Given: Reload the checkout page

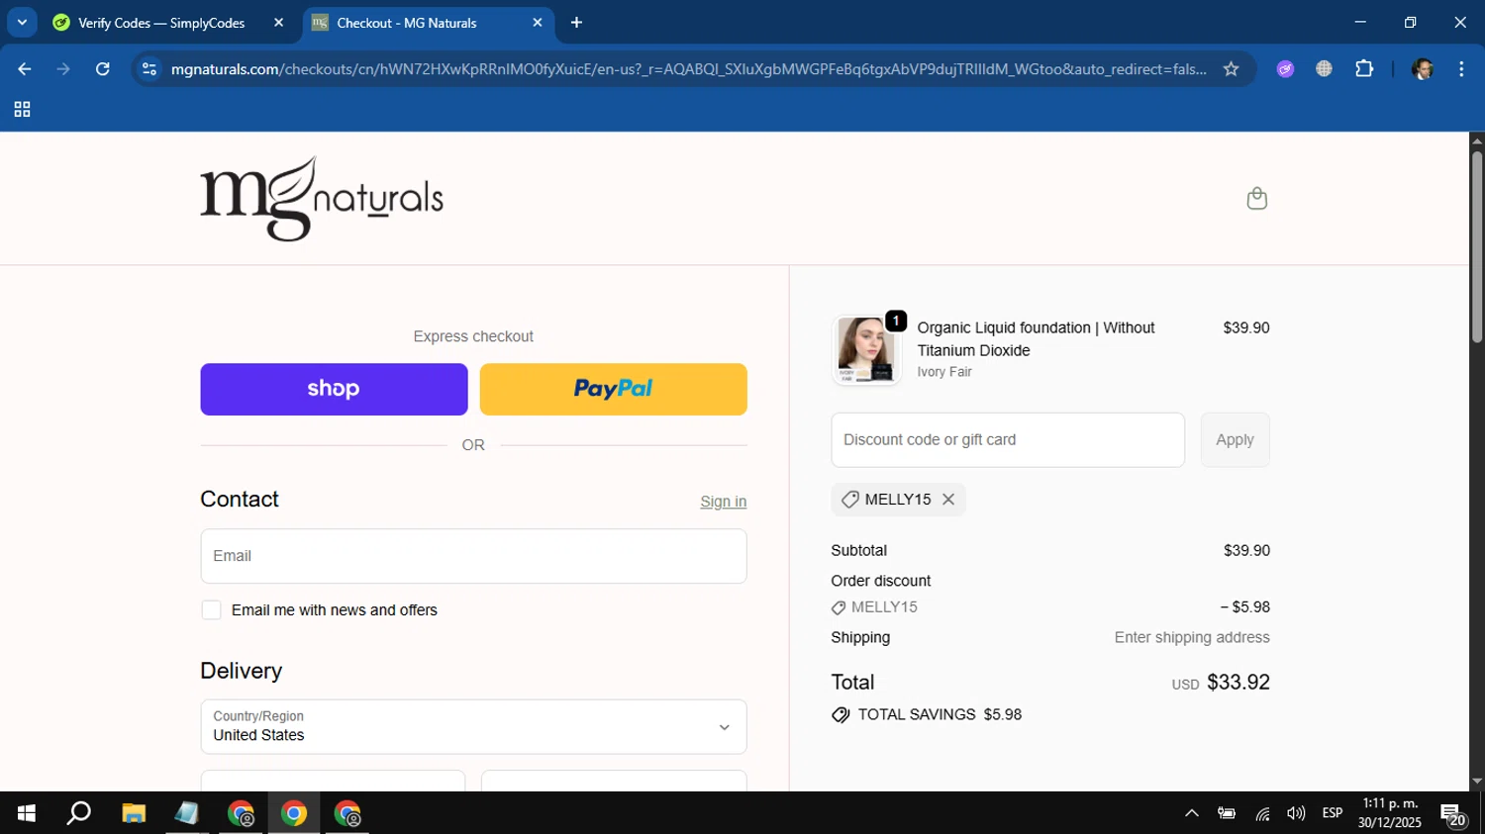Looking at the screenshot, I should (102, 69).
